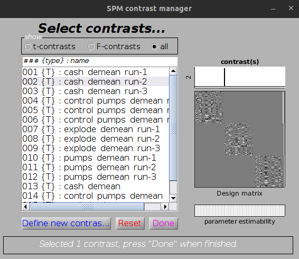The image size is (299, 259).
Task: Click the list's scroll up arrow
Action: coord(173,71)
